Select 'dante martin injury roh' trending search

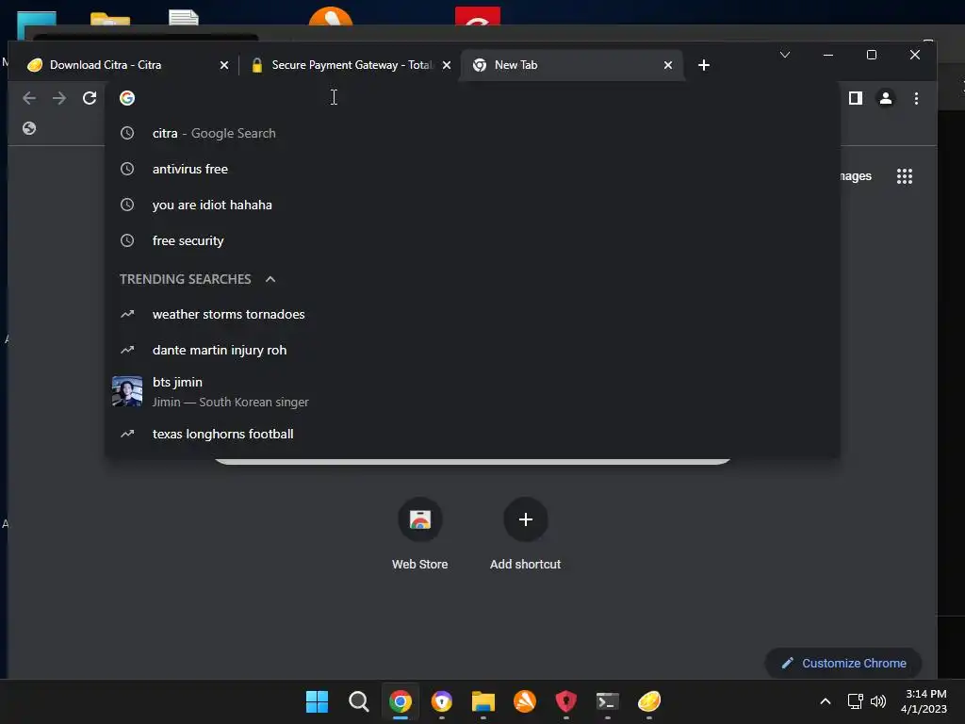pos(472,350)
